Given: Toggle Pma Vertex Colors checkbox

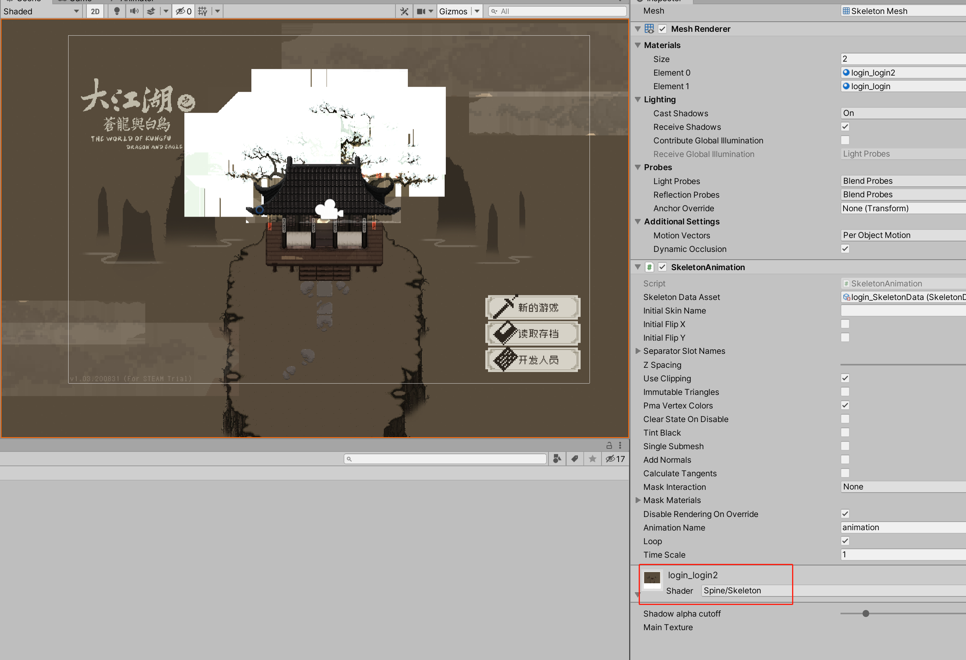Looking at the screenshot, I should click(x=845, y=405).
